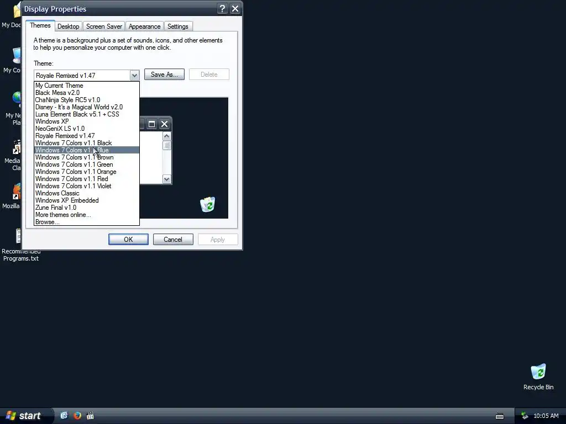Select the Themes tab
This screenshot has height=424, width=566.
tap(40, 25)
